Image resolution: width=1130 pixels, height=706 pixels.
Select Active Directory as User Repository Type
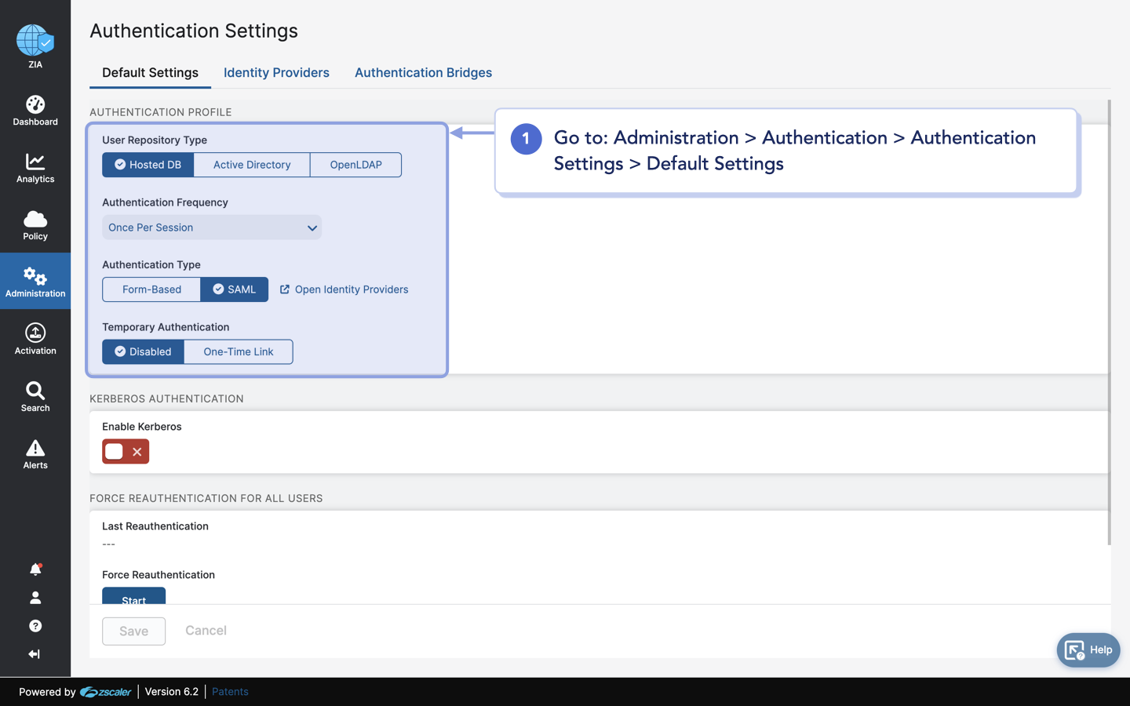(x=251, y=165)
